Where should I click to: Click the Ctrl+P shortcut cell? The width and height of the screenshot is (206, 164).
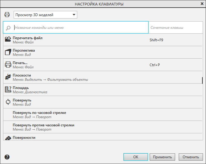coord(155,65)
